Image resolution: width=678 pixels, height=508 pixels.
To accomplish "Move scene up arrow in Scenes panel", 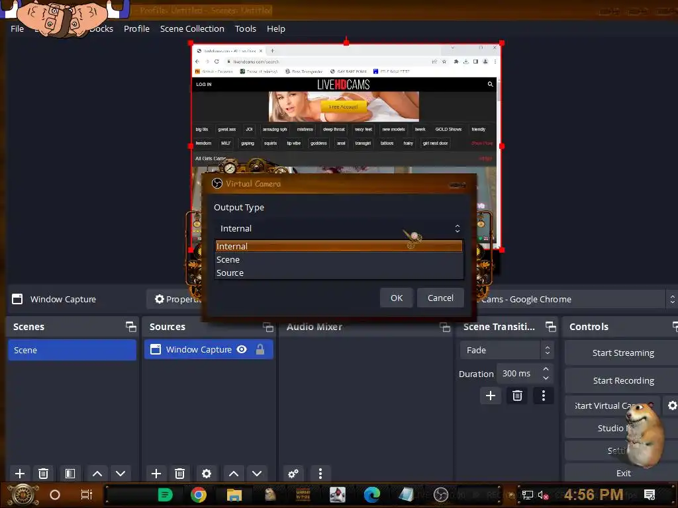I will [97, 474].
